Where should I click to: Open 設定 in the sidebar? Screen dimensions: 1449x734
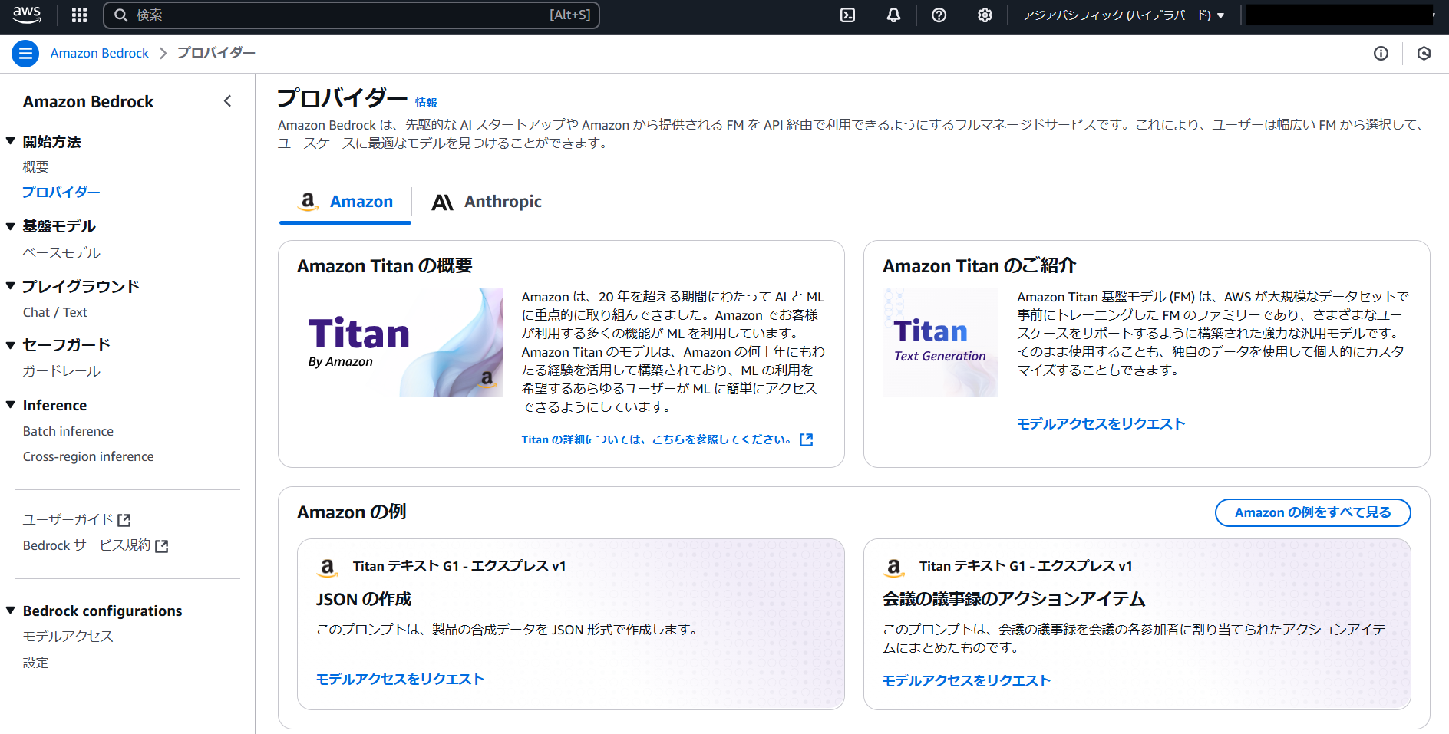36,662
